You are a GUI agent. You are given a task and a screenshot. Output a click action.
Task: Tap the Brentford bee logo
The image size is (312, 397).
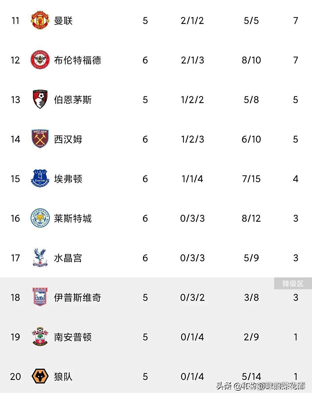40,60
